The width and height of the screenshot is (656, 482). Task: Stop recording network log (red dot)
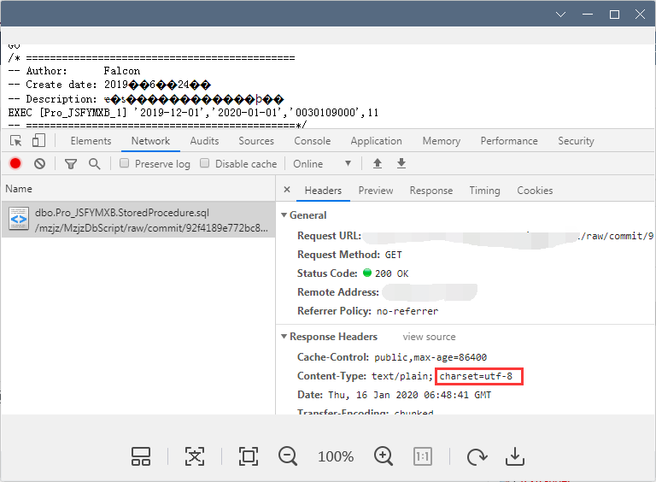15,163
